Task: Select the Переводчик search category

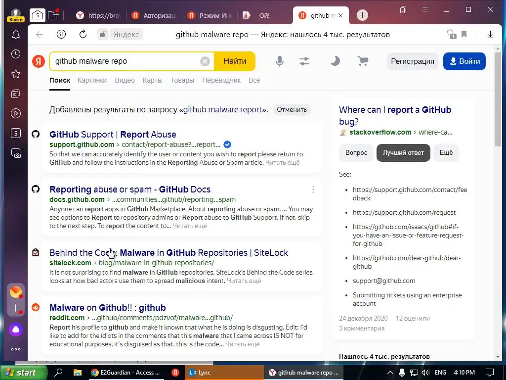Action: pos(221,80)
